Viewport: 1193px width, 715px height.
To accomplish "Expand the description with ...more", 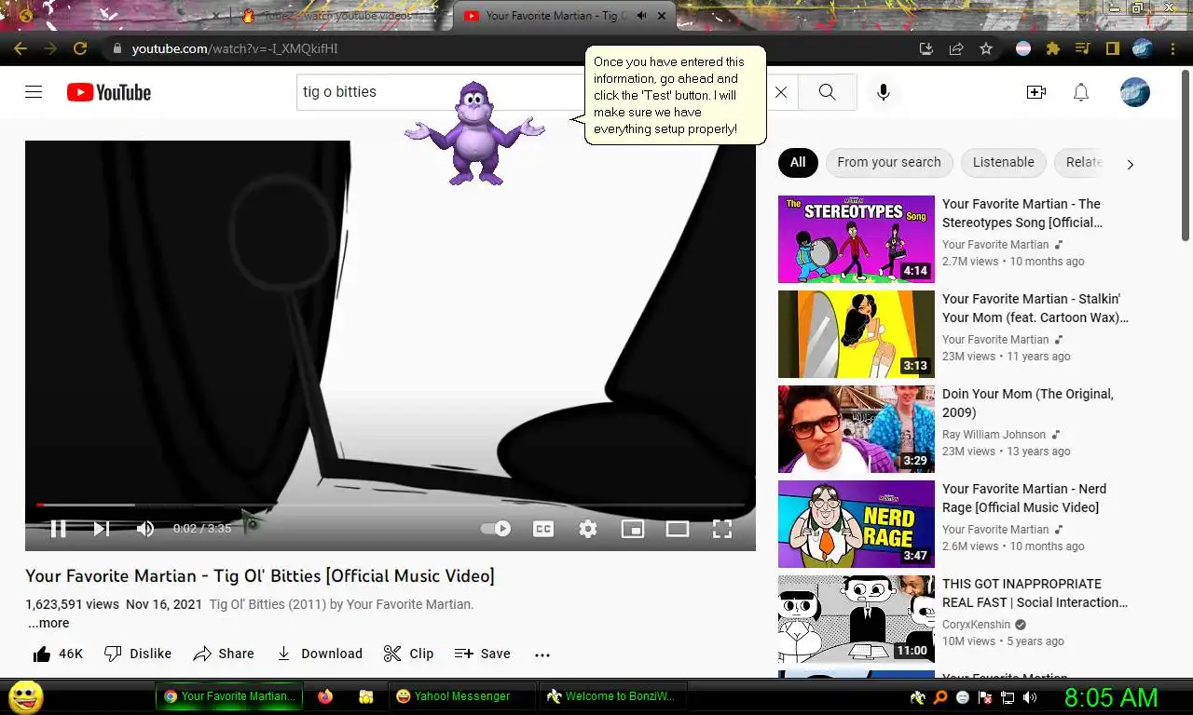I will coord(48,623).
